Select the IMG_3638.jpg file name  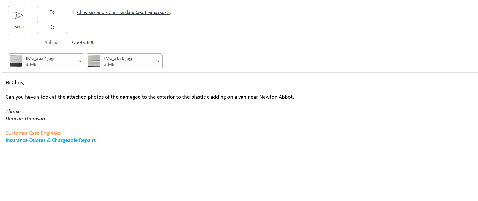pos(118,58)
